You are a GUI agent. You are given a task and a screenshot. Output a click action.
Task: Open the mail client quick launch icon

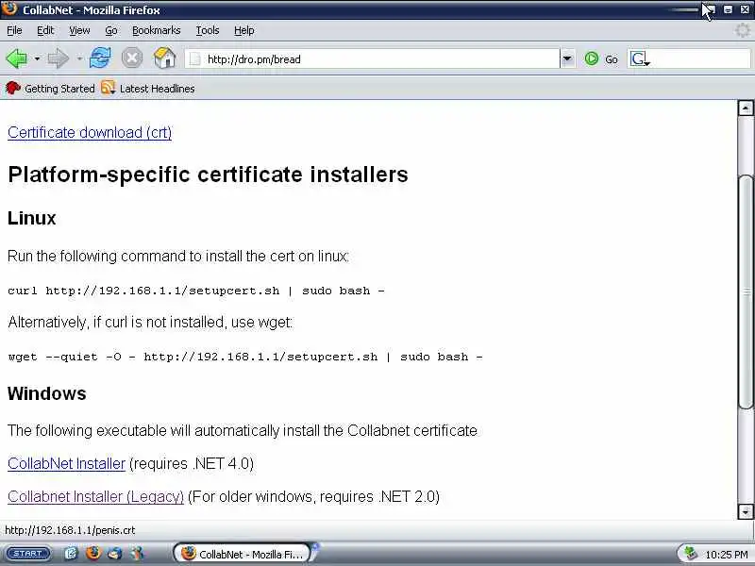115,554
